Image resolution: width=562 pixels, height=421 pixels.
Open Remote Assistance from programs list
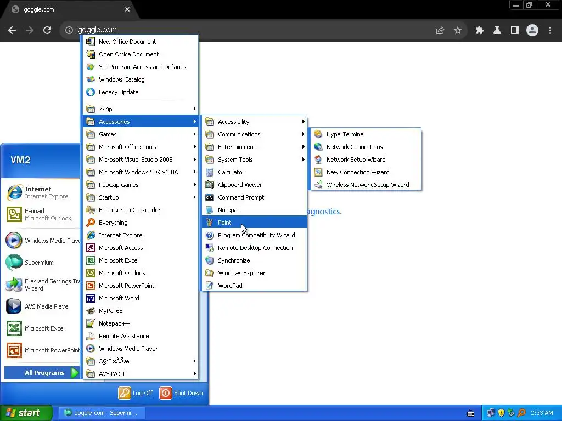tap(141, 336)
